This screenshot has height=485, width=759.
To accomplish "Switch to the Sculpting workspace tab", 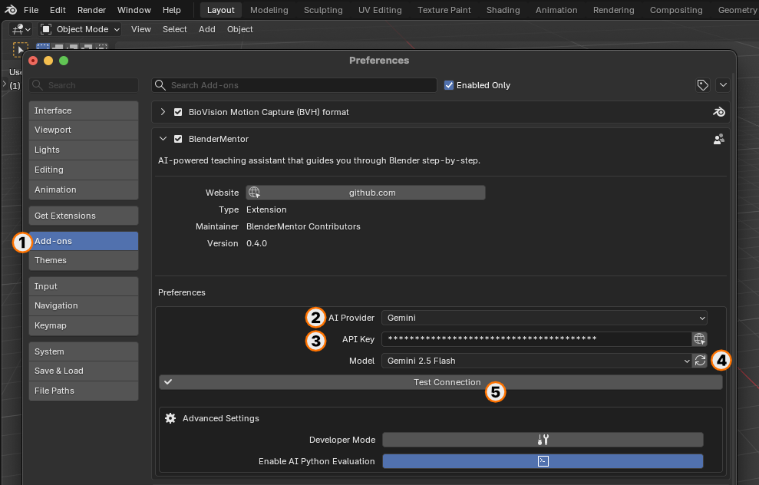I will (323, 10).
